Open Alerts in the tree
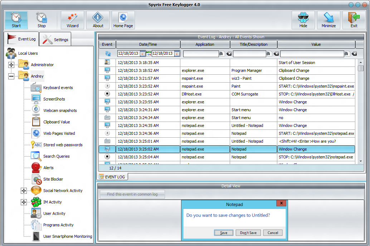Screen dimensions: 370x246 pos(48,168)
